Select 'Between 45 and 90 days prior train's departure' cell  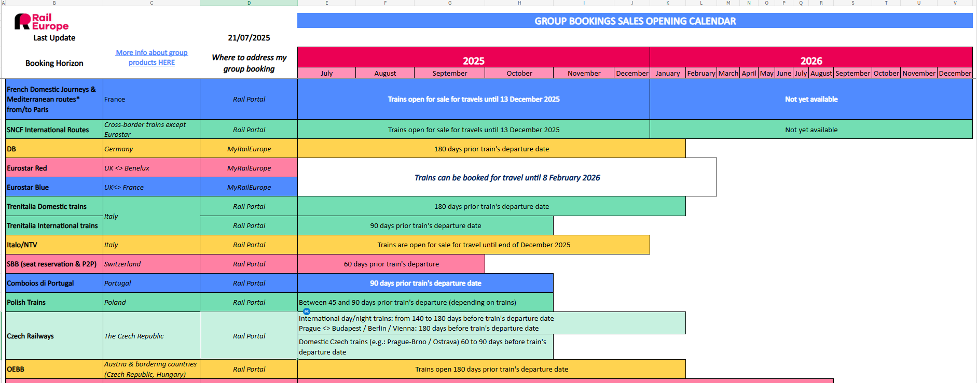point(425,302)
